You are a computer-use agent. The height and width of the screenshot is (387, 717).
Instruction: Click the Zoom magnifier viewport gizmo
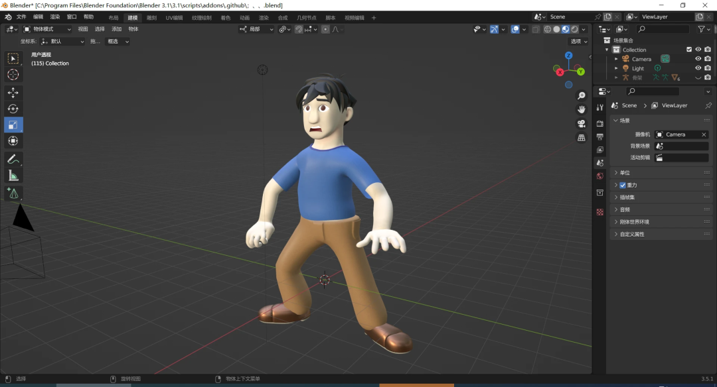click(x=582, y=96)
